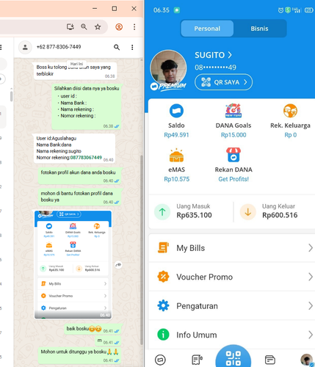This screenshot has height=367, width=315.
Task: Click phone number link 087783067449
Action: 86,158
